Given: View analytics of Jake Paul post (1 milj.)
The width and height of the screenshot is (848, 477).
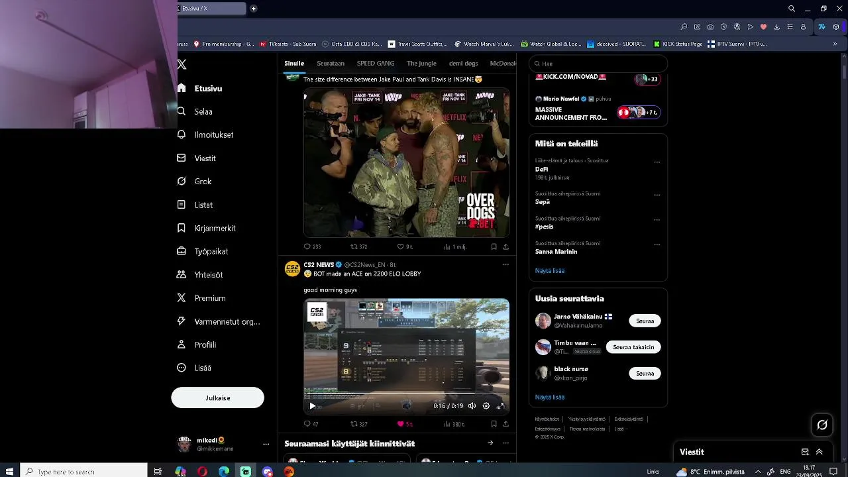Looking at the screenshot, I should pyautogui.click(x=454, y=246).
